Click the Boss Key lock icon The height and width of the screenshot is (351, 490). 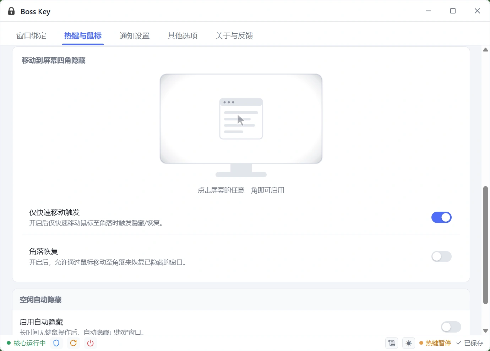point(11,11)
